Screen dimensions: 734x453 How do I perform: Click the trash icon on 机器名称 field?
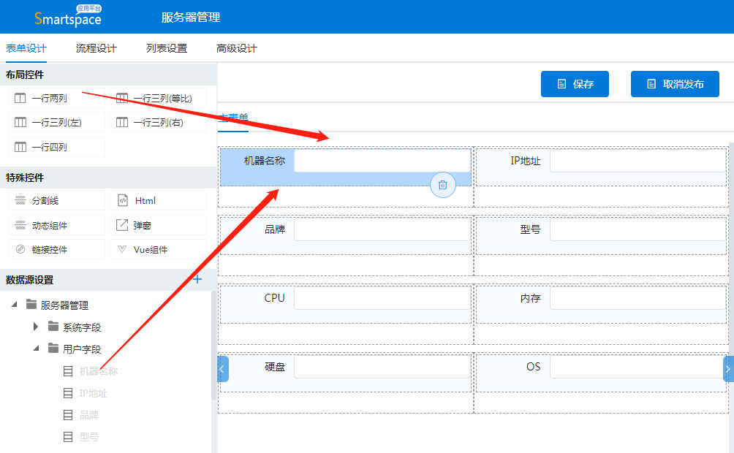coord(443,185)
